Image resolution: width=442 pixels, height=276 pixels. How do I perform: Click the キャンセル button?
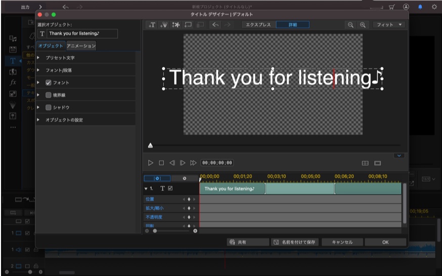[342, 242]
